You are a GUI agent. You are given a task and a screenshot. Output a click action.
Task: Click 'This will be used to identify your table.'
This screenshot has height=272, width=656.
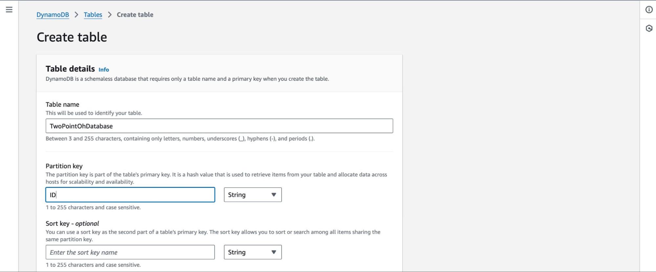click(x=94, y=113)
